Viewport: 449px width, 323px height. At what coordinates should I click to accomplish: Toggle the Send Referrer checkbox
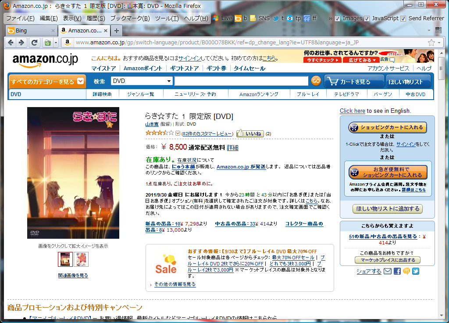[x=403, y=18]
